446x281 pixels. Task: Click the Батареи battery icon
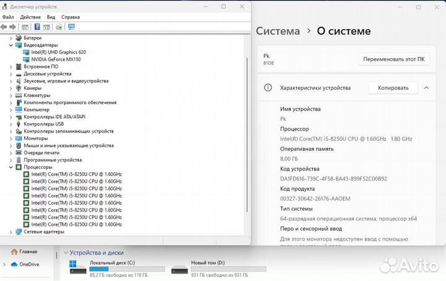(x=19, y=38)
